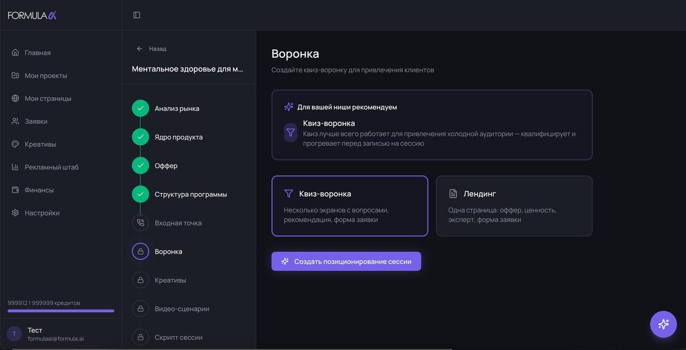Viewport: 686px width, 350px height.
Task: Click green checkmark circle for Анализ рынка
Action: (x=140, y=108)
